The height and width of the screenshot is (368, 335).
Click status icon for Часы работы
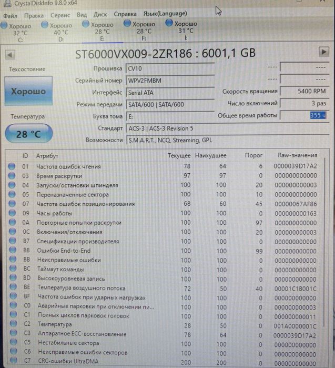(x=12, y=213)
